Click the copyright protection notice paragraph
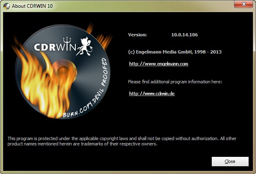 (x=122, y=141)
